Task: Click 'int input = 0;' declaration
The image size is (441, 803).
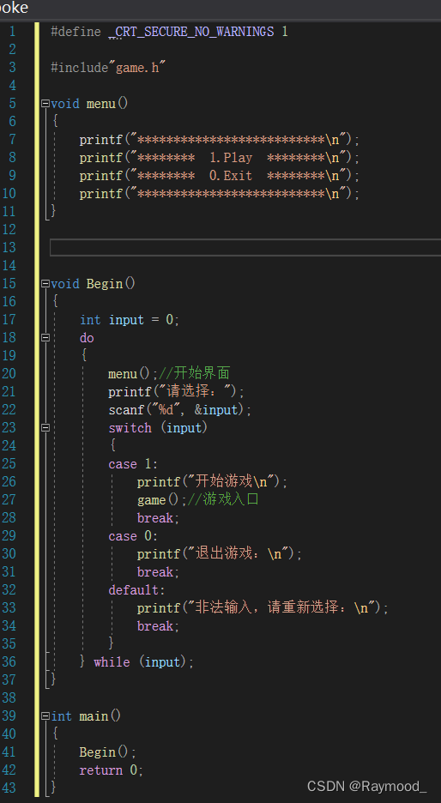Action: click(130, 320)
